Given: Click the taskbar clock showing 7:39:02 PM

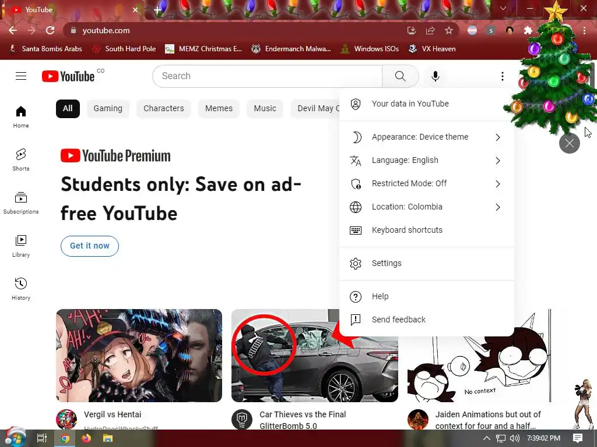Looking at the screenshot, I should click(543, 438).
